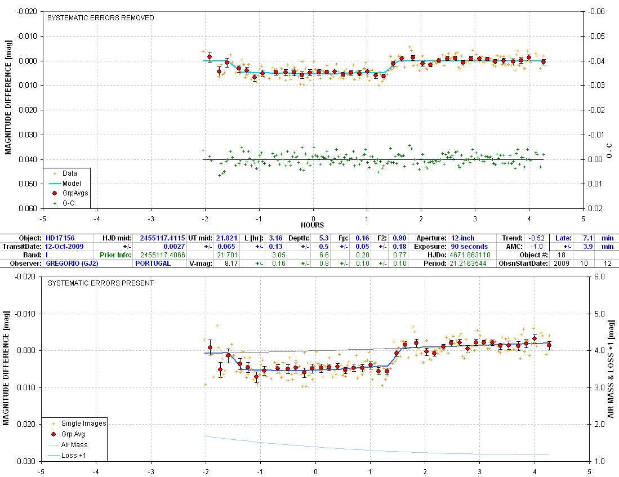Click the SYSTEMATIC ERRORS REMOVED title
The width and height of the screenshot is (619, 477).
pos(101,18)
